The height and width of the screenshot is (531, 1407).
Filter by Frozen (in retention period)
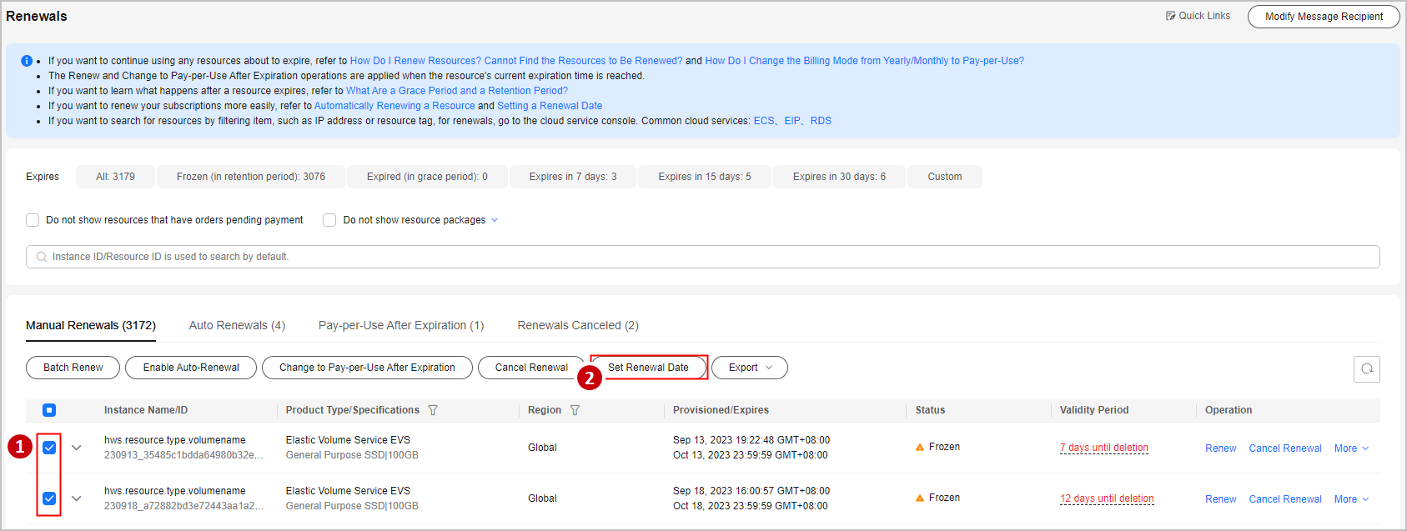click(x=251, y=177)
